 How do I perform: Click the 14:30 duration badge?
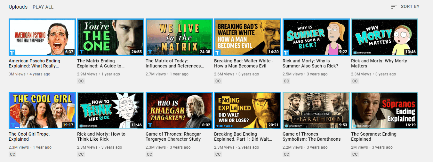[x=273, y=52]
